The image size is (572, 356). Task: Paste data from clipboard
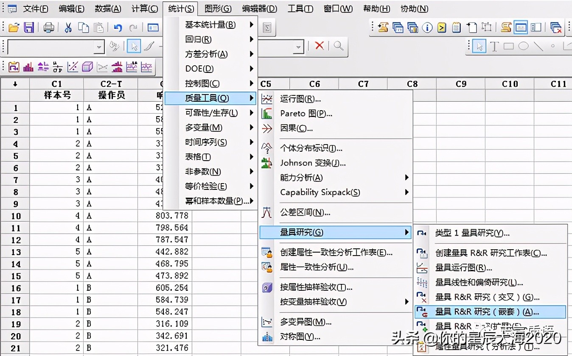tap(99, 28)
